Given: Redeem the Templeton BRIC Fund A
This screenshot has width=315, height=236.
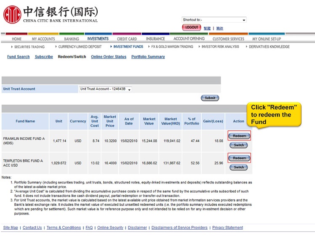Looking at the screenshot, I should click(x=239, y=158).
